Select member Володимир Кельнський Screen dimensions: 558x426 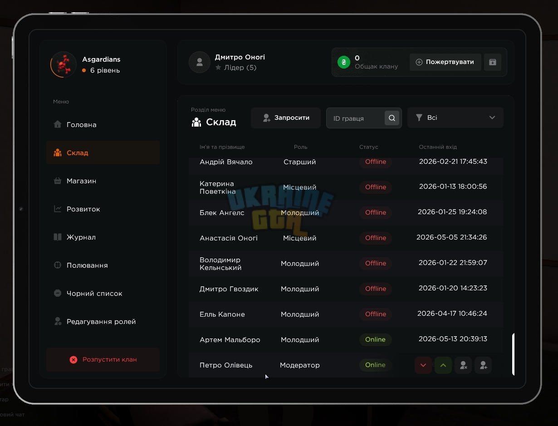pos(220,264)
